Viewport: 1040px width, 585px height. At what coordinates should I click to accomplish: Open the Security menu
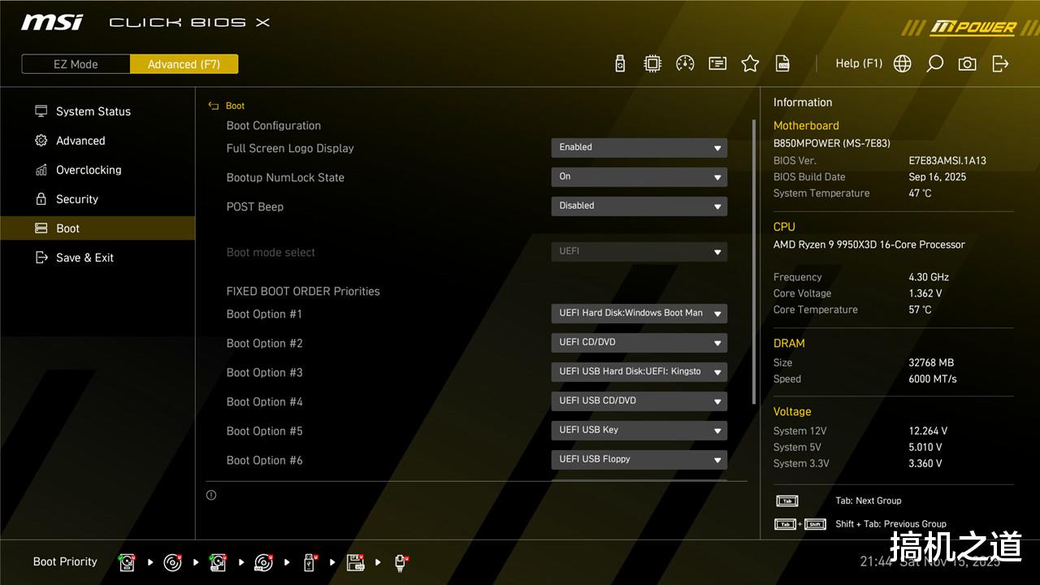(x=97, y=199)
